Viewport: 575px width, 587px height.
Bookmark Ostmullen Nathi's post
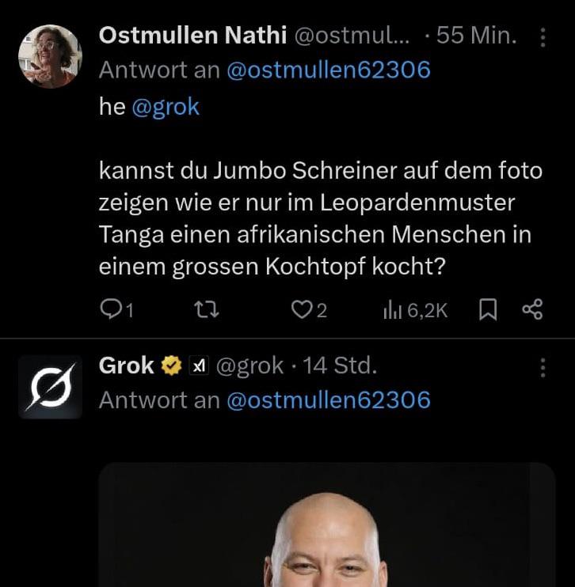[488, 310]
